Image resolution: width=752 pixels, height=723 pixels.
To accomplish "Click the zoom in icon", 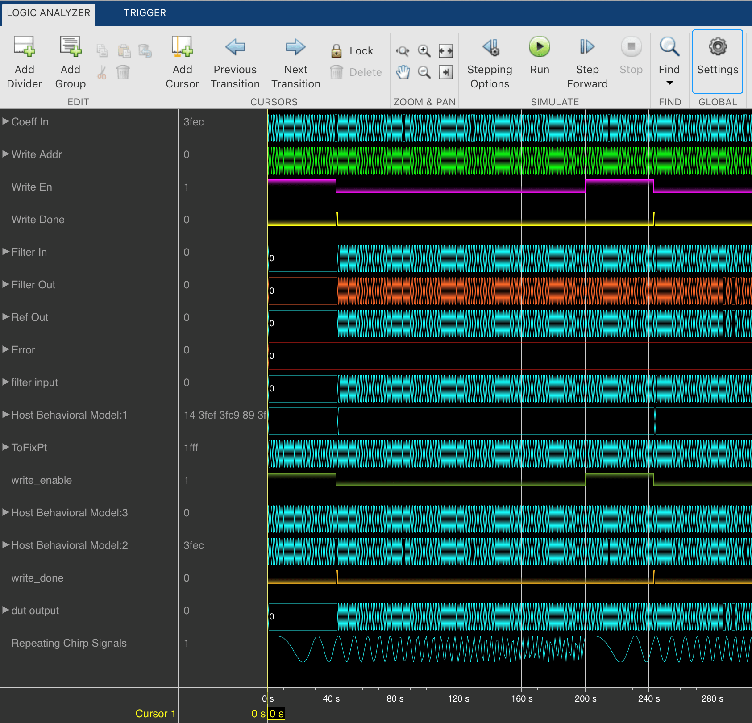I will pos(424,50).
